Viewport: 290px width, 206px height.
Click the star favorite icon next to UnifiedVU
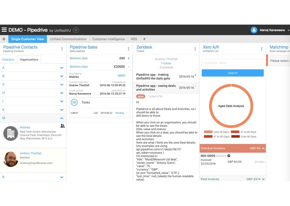point(76,30)
